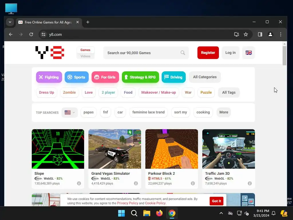Select the Zombie tag
The image size is (293, 220).
point(69,93)
